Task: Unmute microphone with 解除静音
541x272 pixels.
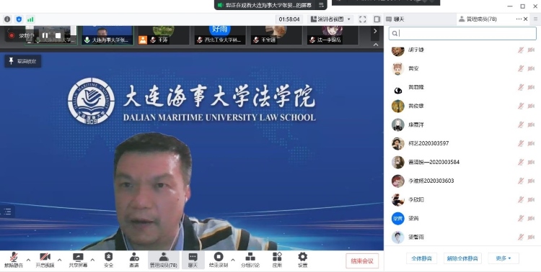Action: 14,260
